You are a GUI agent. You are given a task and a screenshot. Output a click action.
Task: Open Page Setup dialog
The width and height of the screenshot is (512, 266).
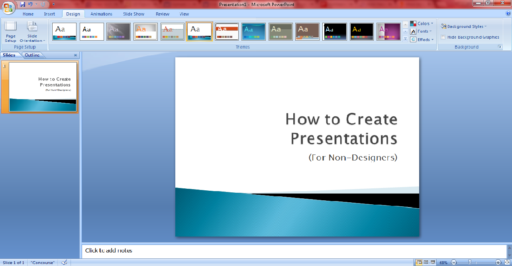pyautogui.click(x=11, y=32)
